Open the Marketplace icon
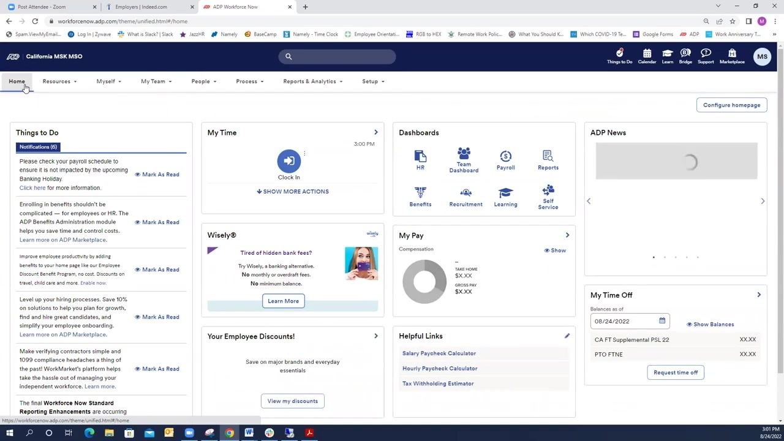This screenshot has height=441, width=784. pos(732,56)
